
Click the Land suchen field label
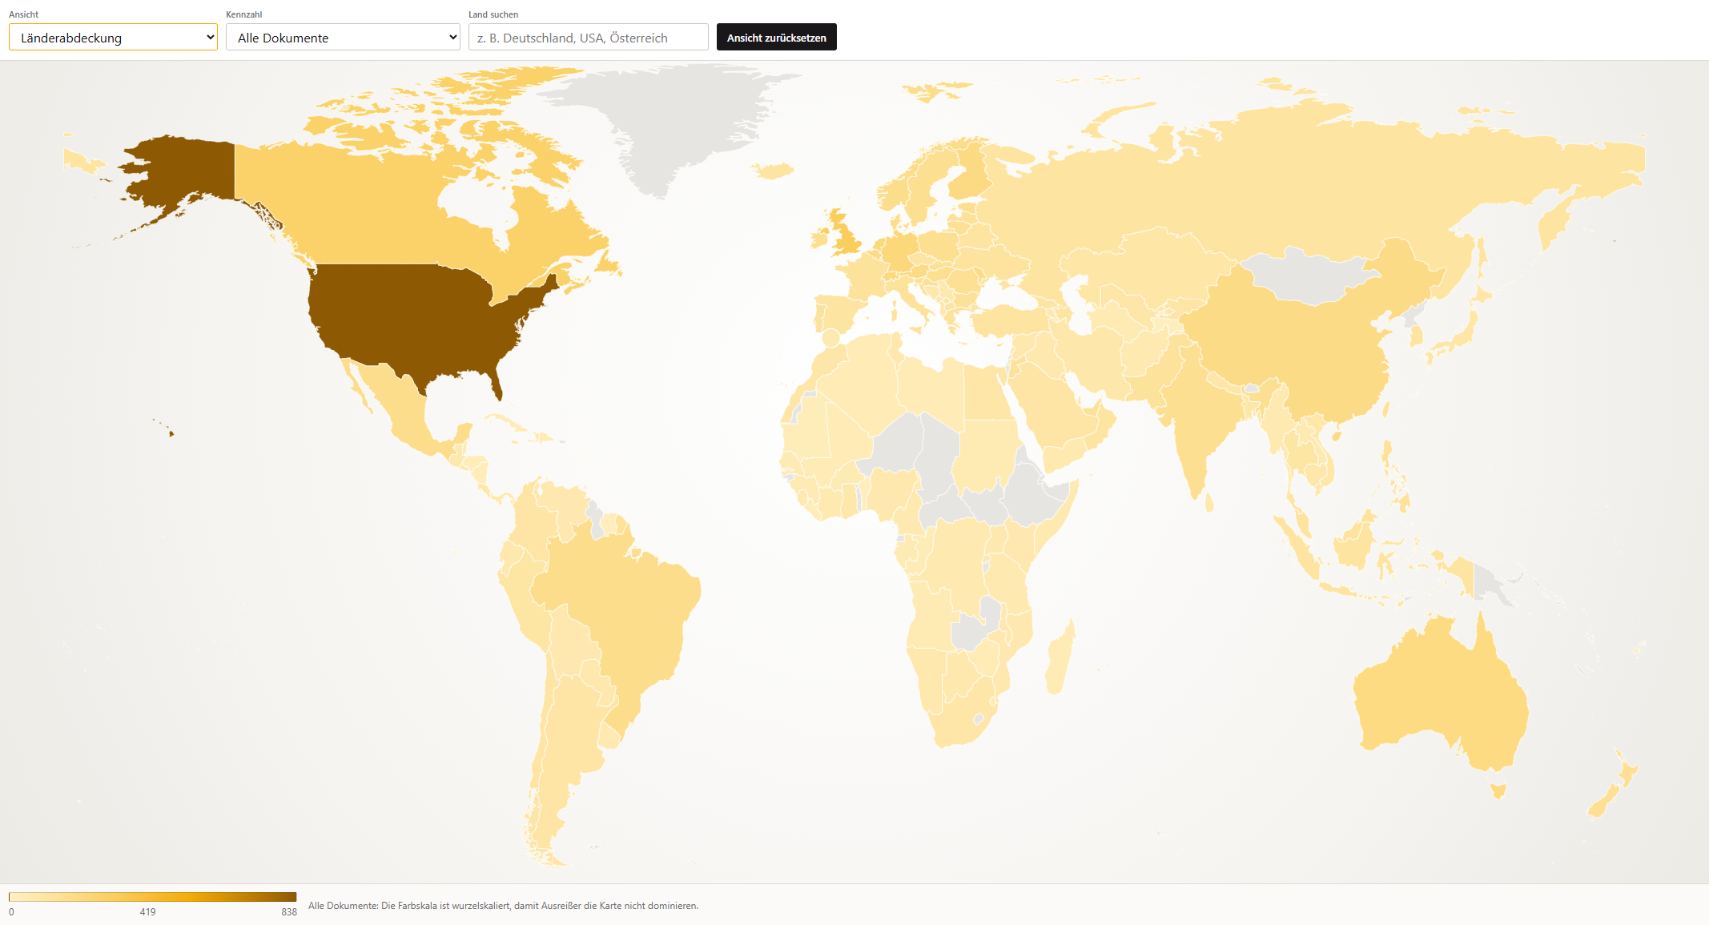[x=493, y=14]
